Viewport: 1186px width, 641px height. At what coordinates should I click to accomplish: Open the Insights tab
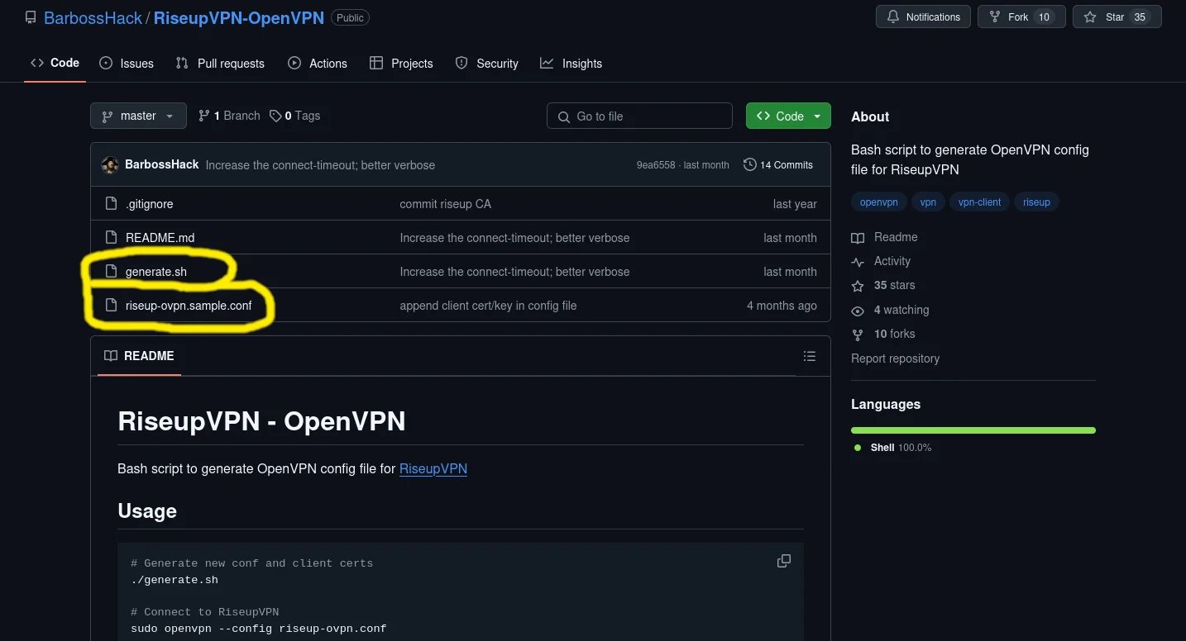point(571,64)
